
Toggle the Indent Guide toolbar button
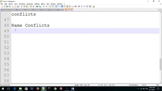point(62,7)
